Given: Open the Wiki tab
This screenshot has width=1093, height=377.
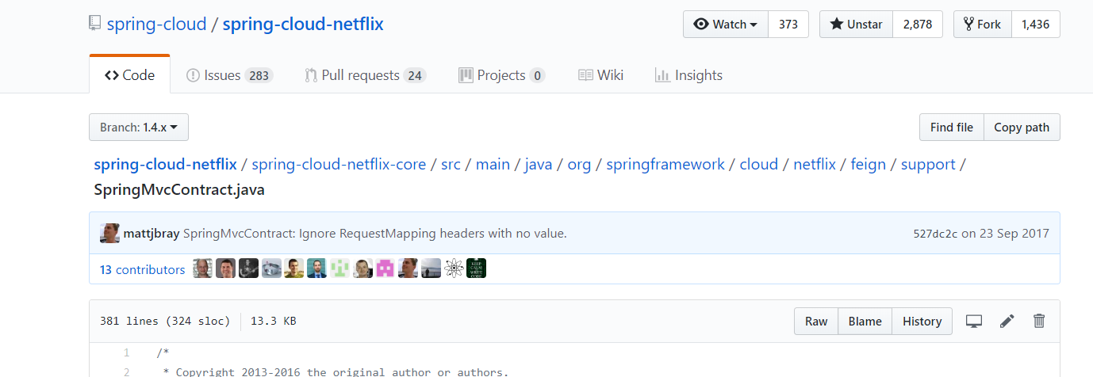Looking at the screenshot, I should click(x=600, y=75).
